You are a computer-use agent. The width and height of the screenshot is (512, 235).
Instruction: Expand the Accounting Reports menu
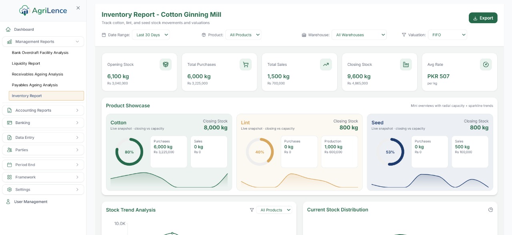[x=43, y=111]
